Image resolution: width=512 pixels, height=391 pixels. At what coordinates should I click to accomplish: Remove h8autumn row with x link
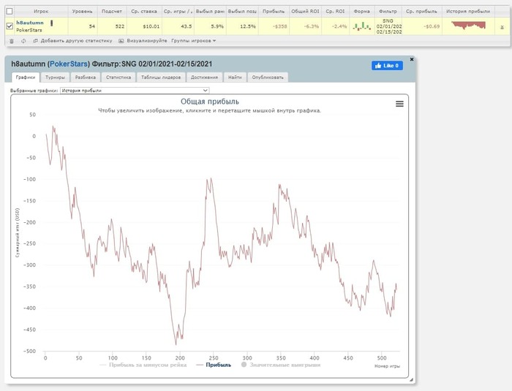[x=502, y=27]
